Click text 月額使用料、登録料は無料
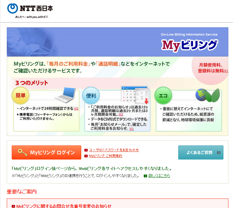 pyautogui.click(x=211, y=68)
